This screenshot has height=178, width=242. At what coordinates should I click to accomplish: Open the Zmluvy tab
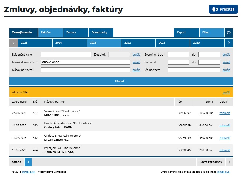(75, 33)
